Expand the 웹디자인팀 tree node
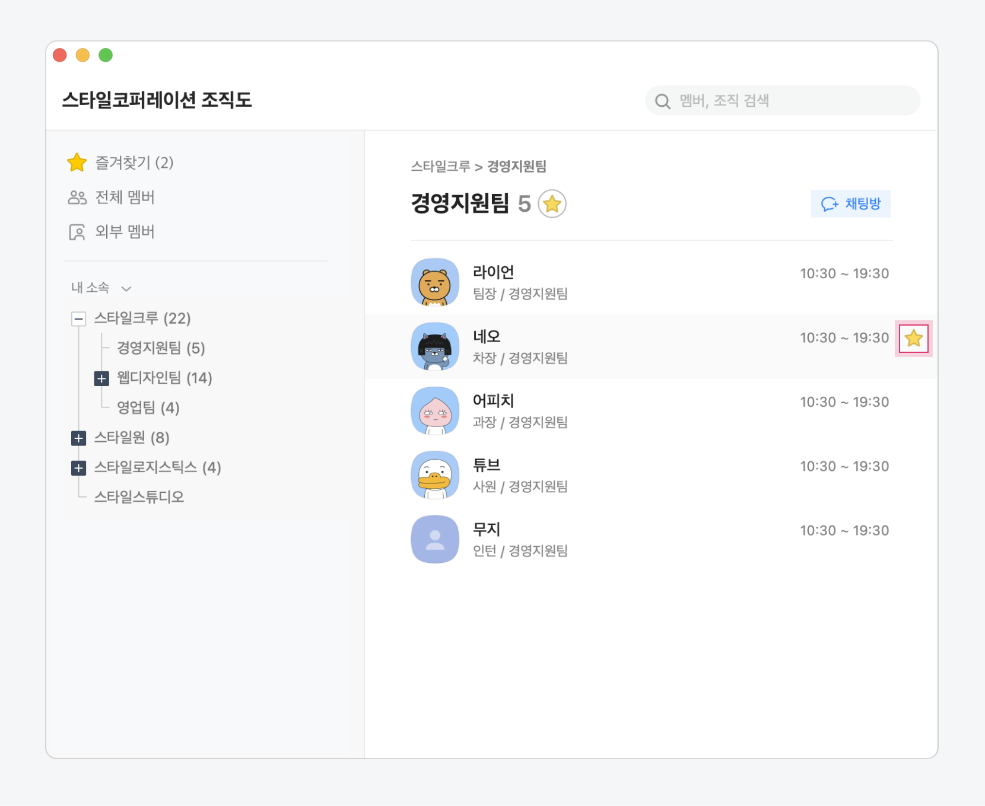Screen dimensions: 985x806 pyautogui.click(x=101, y=378)
